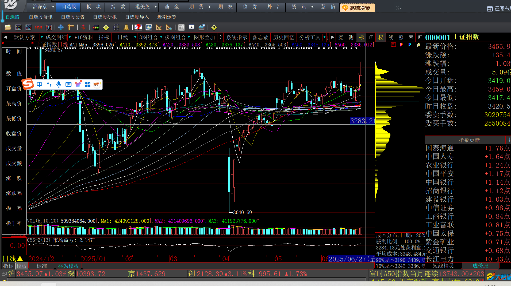Switch to the 基金 menu tab
Screen dimensions: 511x286
pyautogui.click(x=172, y=7)
